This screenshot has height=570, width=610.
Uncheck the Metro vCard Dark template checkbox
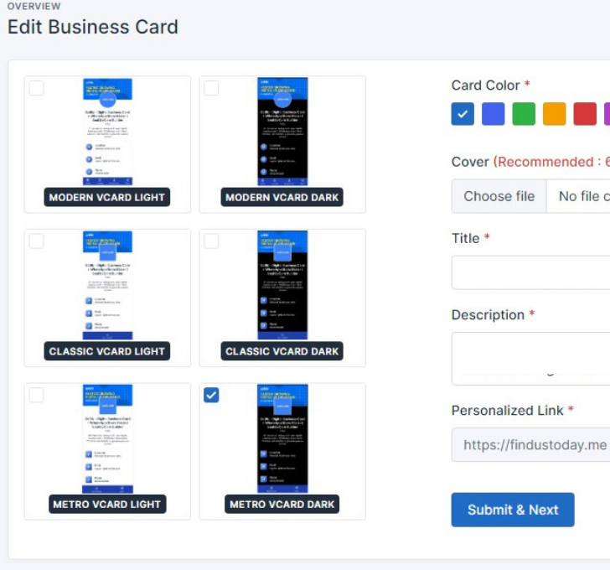(x=211, y=395)
